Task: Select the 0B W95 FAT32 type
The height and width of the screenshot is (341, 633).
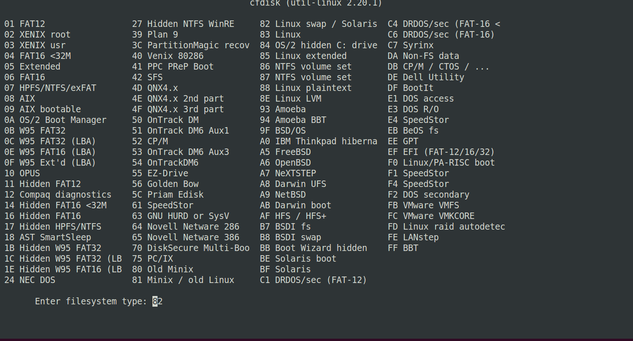Action: point(35,131)
